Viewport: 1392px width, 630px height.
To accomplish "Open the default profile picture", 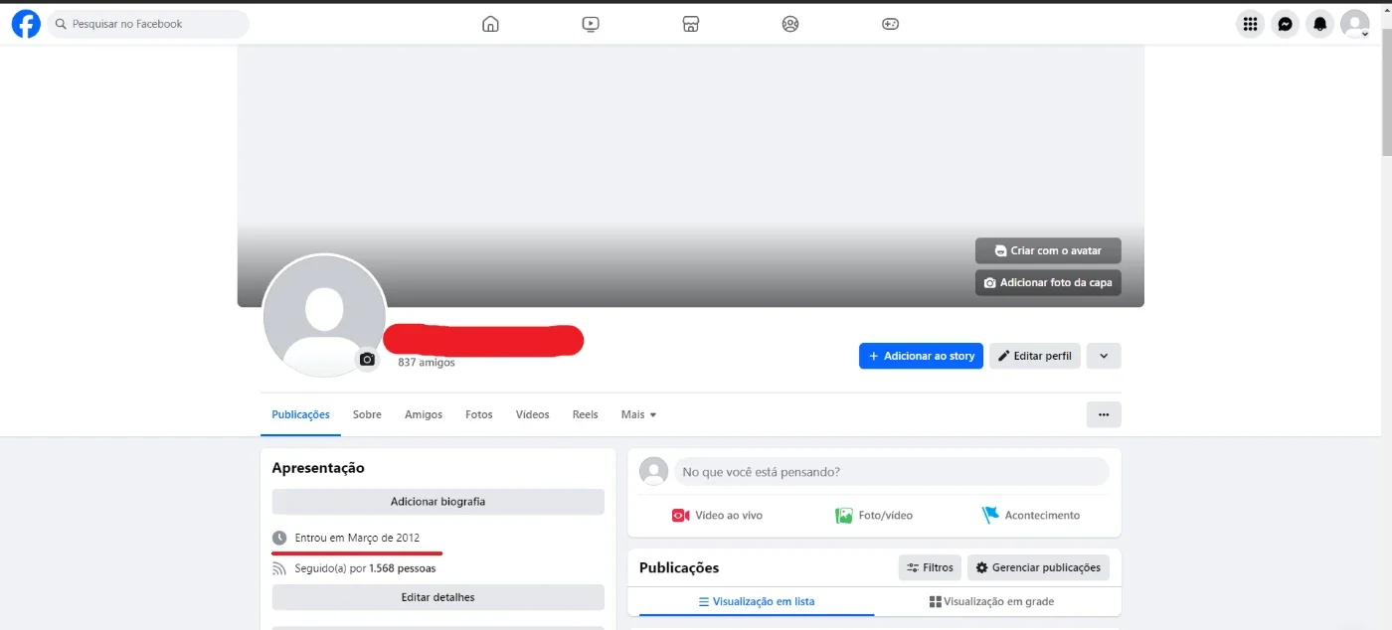I will (x=324, y=316).
